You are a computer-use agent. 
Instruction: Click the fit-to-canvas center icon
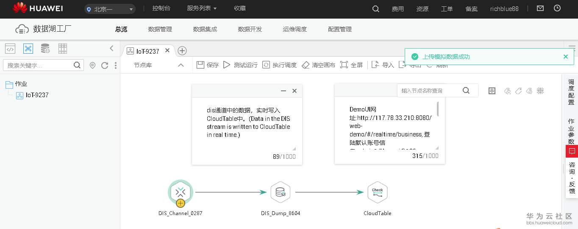pos(492,91)
